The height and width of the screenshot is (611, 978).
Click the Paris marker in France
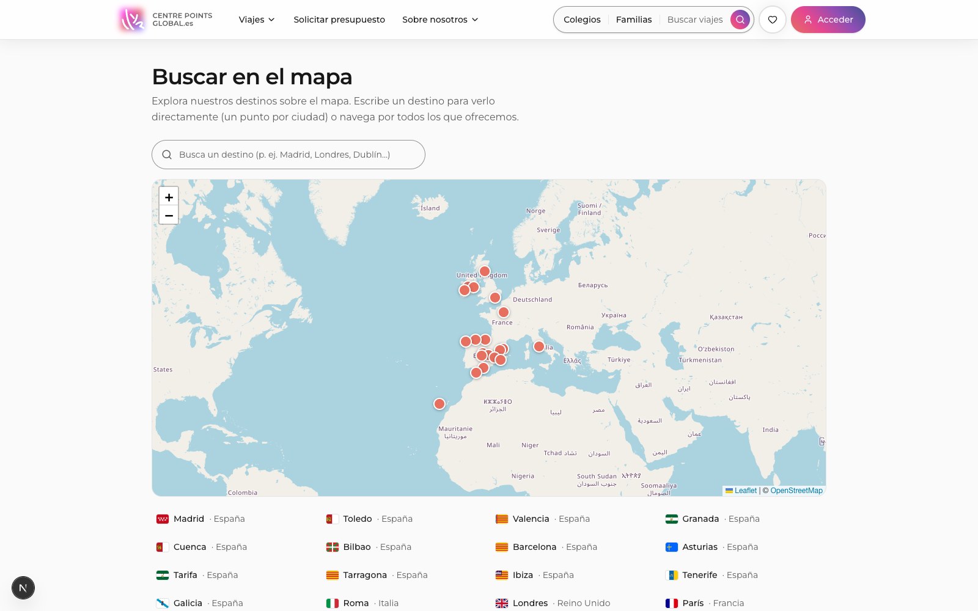[x=504, y=312]
